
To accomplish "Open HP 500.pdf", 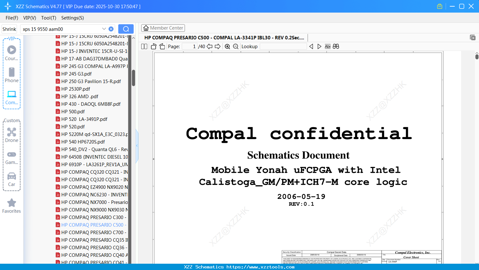I will 73,111.
